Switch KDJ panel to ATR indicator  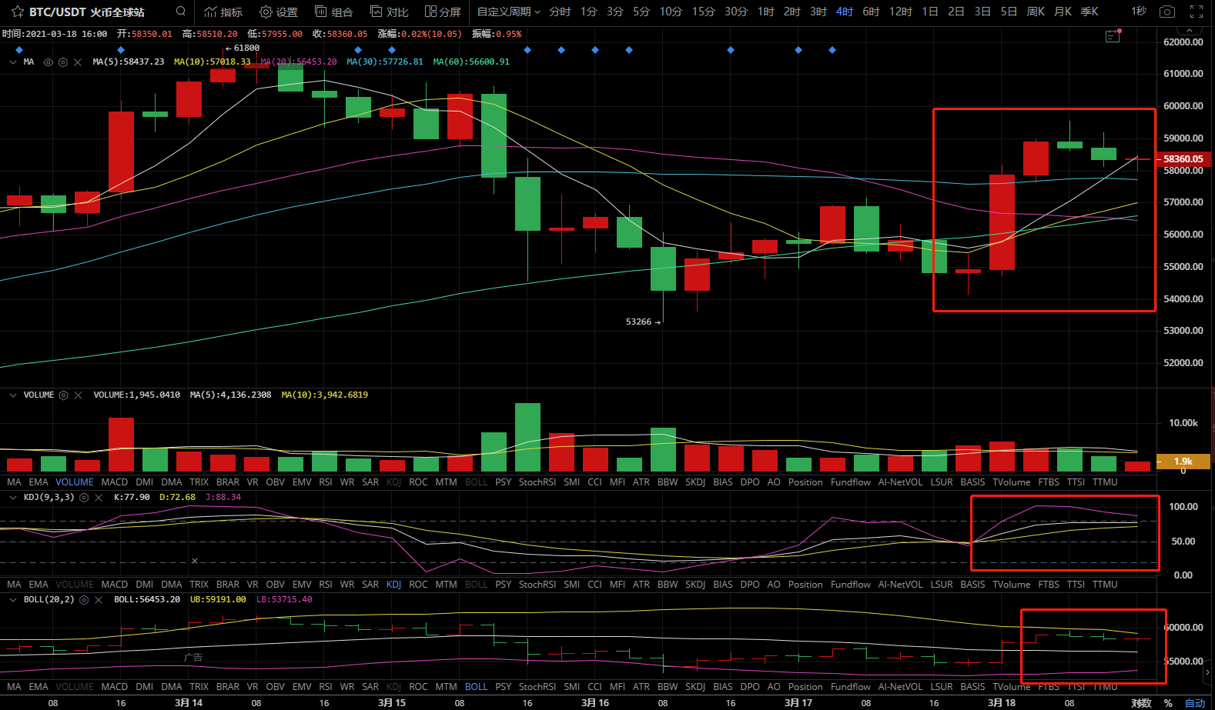(641, 585)
